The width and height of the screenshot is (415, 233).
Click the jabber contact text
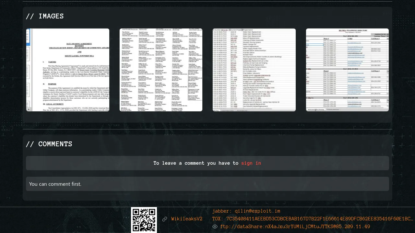point(246,211)
